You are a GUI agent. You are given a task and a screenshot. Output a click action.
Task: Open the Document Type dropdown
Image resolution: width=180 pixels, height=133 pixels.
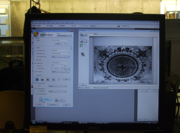[61, 50]
